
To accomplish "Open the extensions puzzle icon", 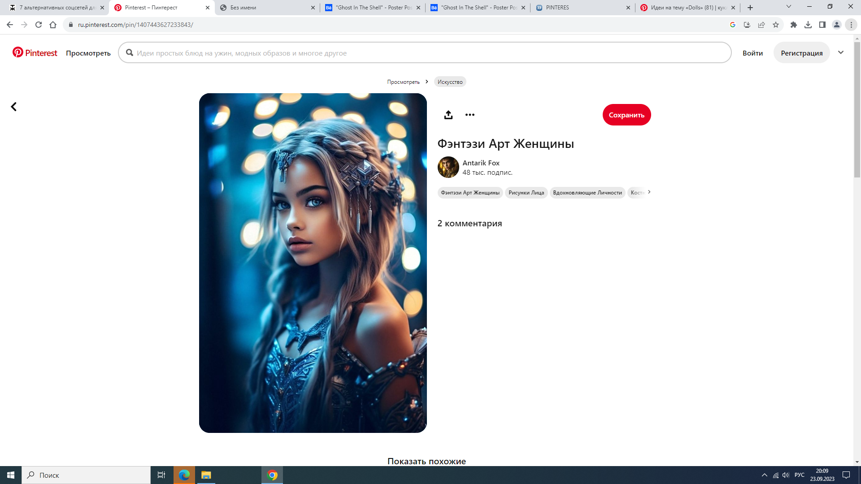I will 794,25.
